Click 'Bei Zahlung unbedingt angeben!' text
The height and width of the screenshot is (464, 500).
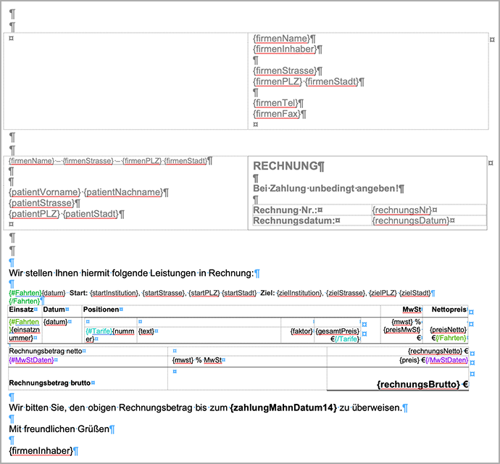pyautogui.click(x=326, y=188)
